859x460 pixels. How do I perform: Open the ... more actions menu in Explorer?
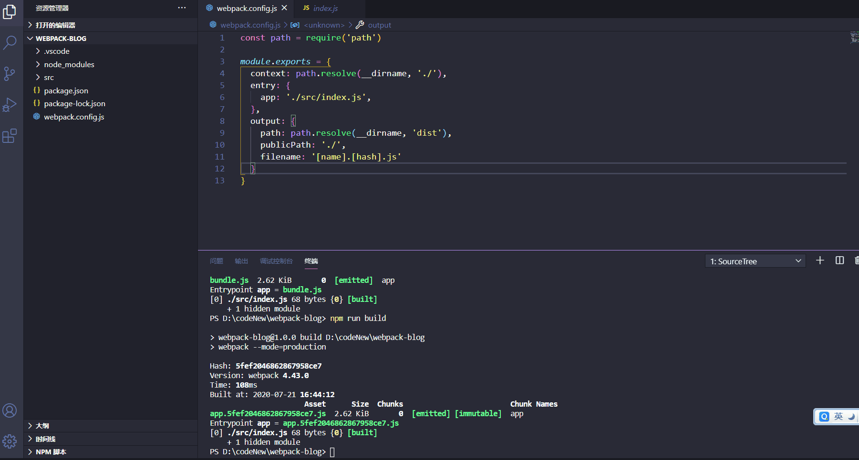point(182,8)
